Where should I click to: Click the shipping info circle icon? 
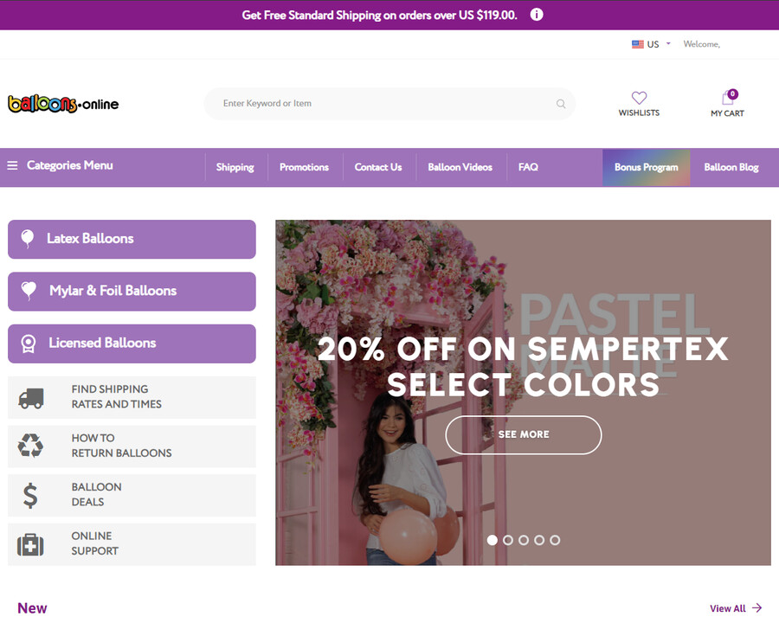[537, 15]
